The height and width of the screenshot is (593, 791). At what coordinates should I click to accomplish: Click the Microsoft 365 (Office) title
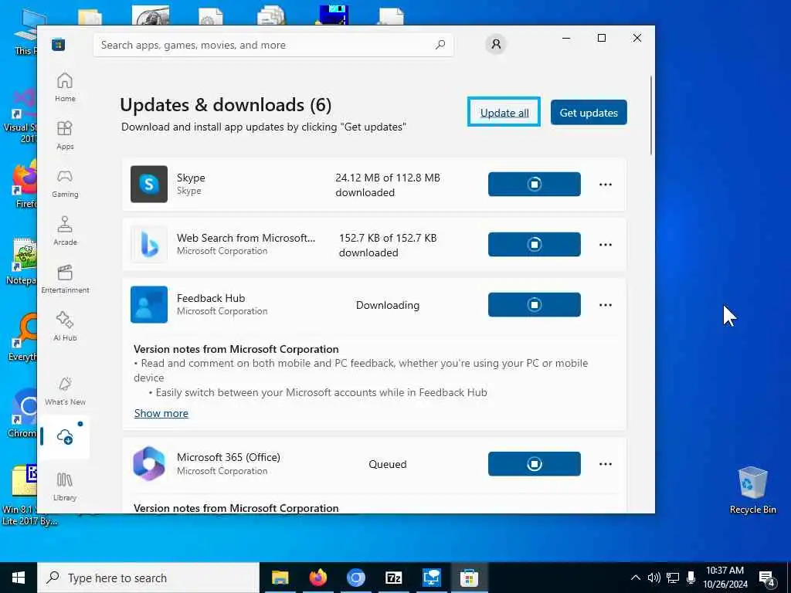[229, 457]
